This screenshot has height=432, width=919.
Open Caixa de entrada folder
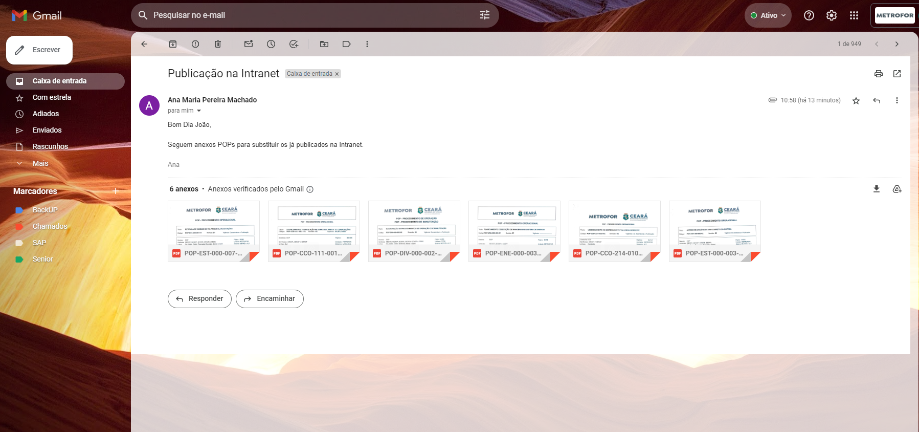click(65, 81)
